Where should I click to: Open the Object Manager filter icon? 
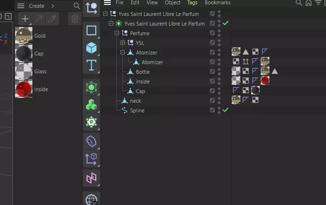click(x=318, y=3)
